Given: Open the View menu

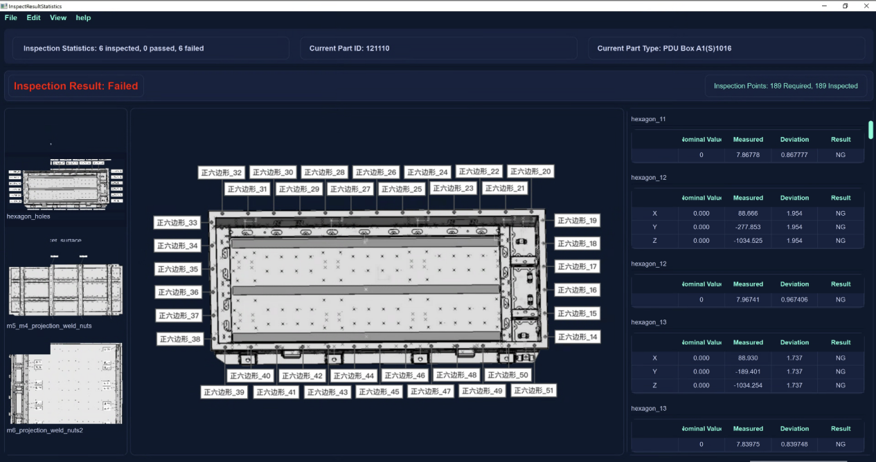Looking at the screenshot, I should [x=58, y=18].
